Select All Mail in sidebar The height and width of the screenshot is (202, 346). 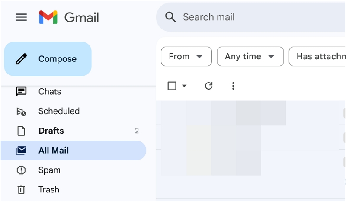point(74,151)
